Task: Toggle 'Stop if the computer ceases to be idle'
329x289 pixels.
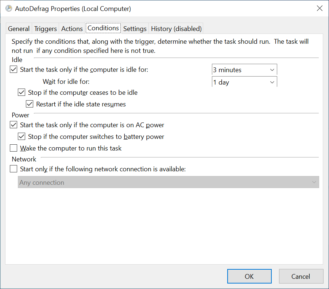Action: 22,93
